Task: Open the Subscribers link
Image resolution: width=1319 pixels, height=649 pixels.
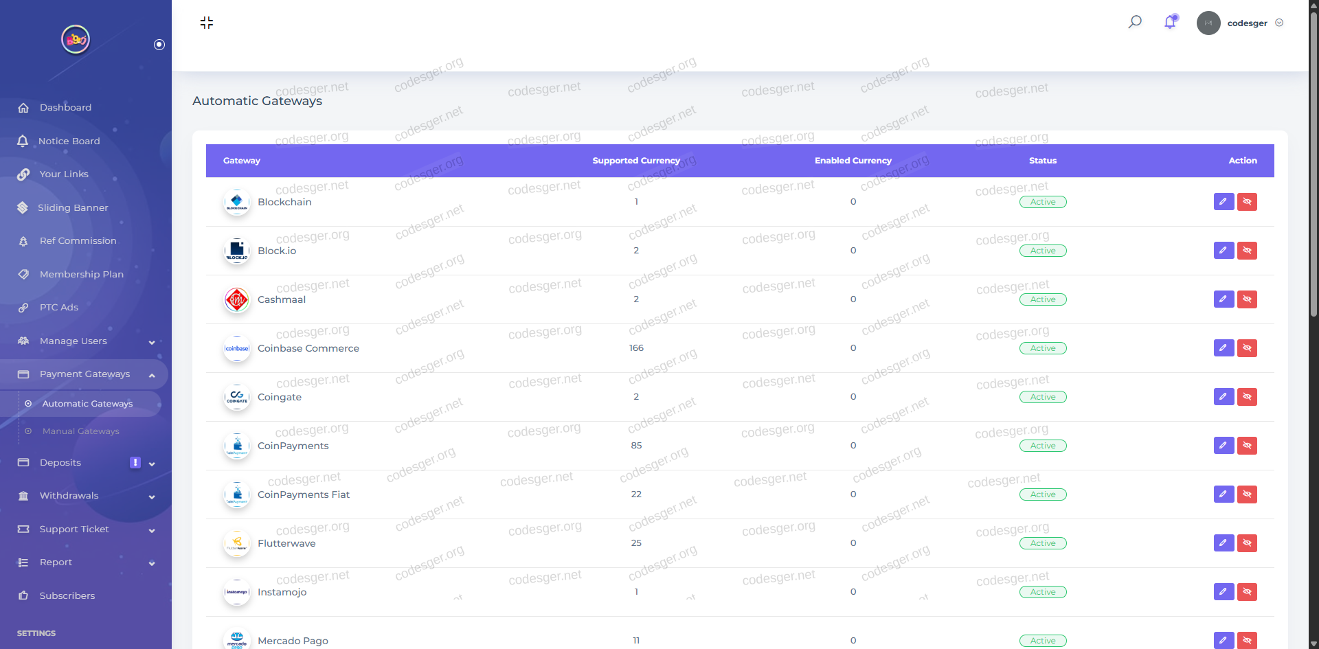Action: pyautogui.click(x=67, y=595)
